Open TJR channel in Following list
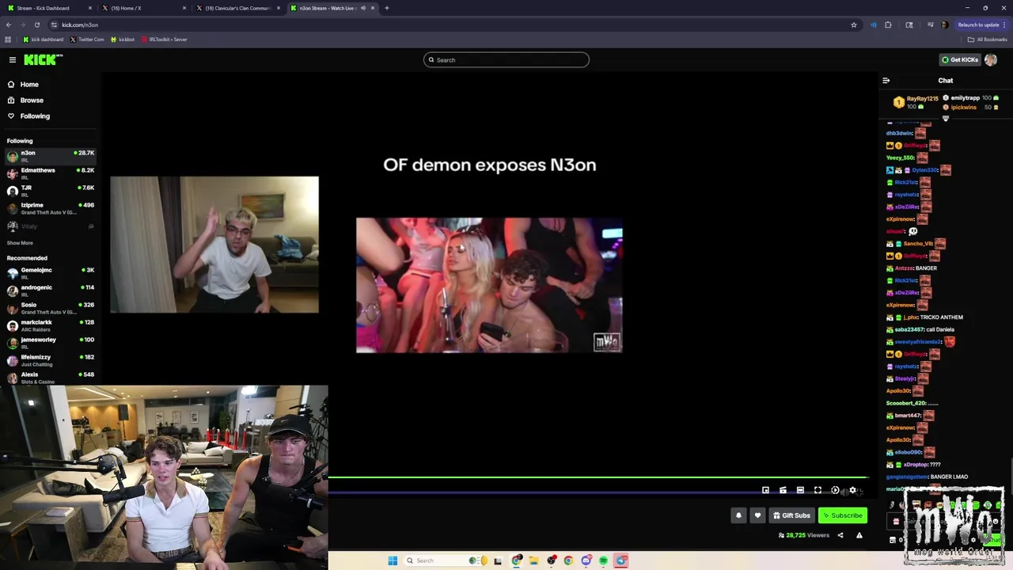 [x=51, y=190]
